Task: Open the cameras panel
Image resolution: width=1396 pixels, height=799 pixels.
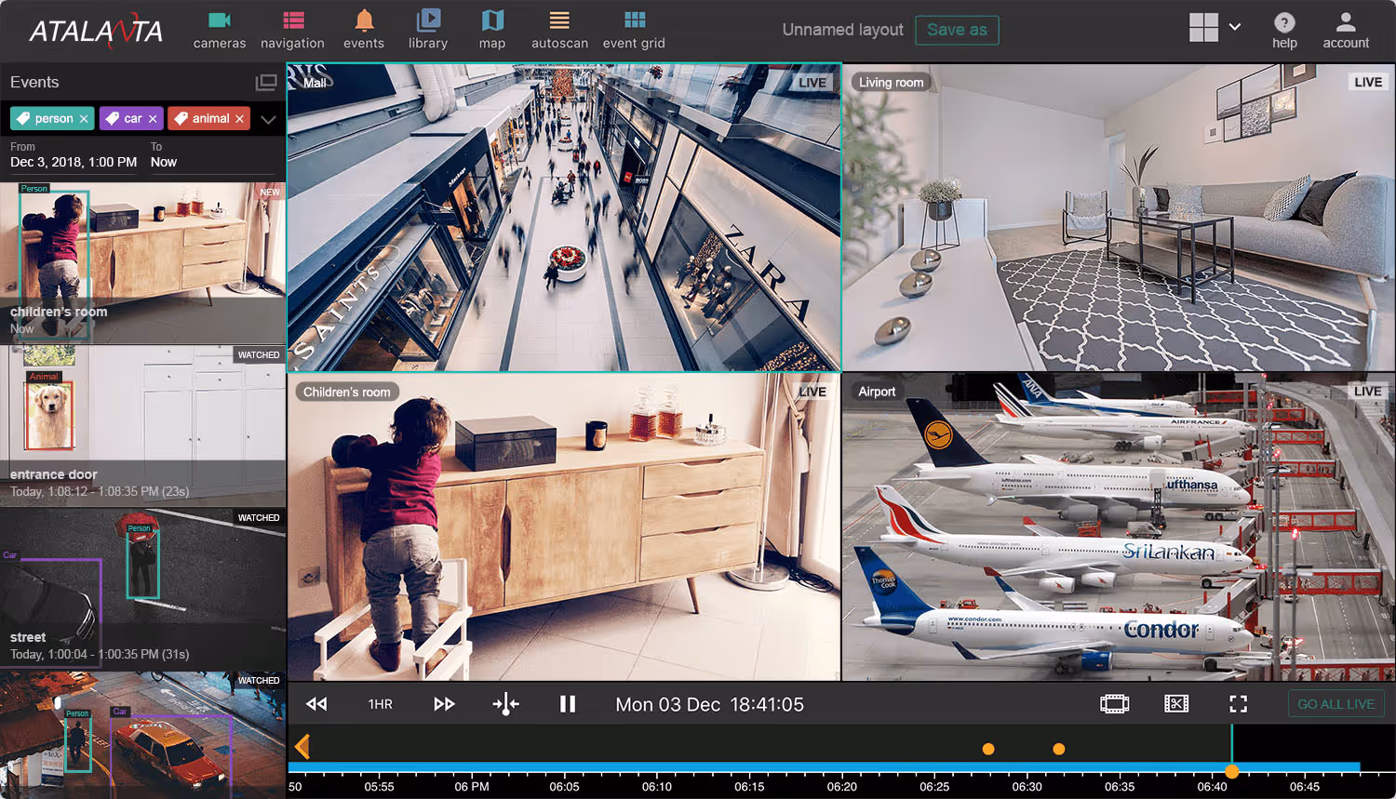Action: click(220, 29)
